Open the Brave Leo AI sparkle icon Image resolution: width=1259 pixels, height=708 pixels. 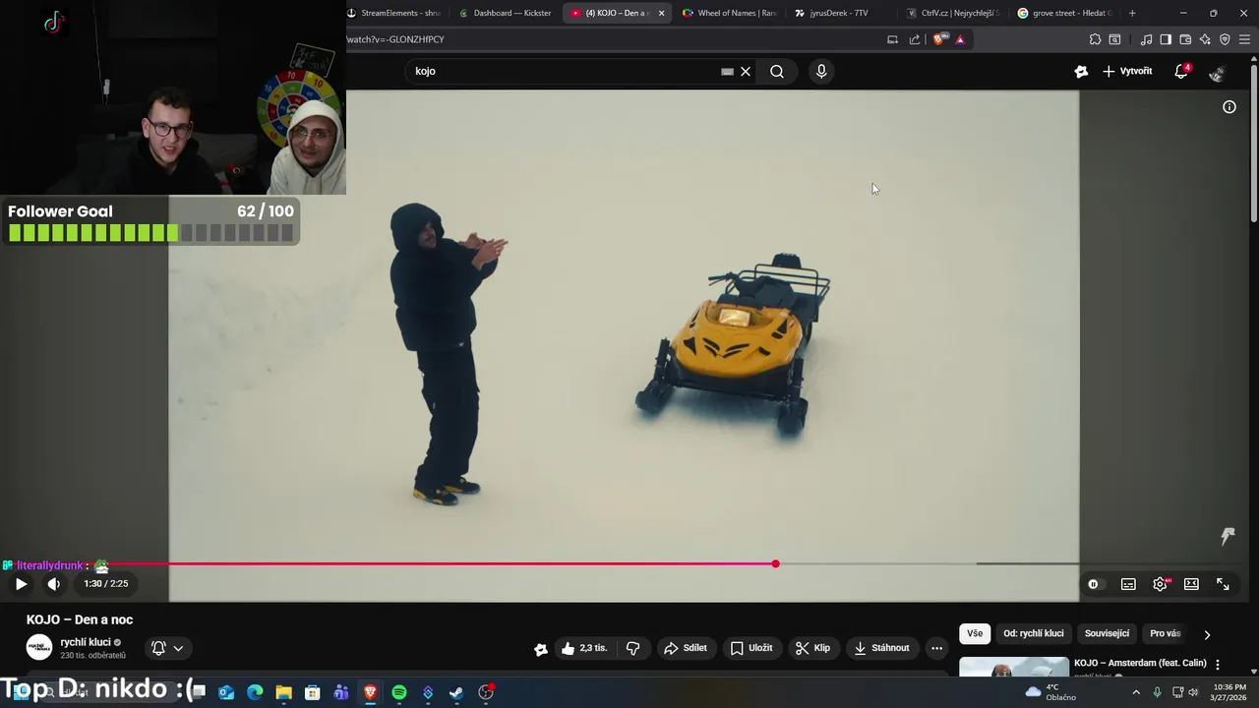pyautogui.click(x=1205, y=39)
